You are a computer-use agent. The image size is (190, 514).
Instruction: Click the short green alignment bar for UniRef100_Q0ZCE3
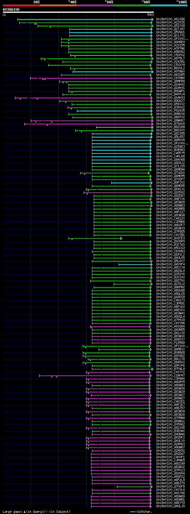coord(95,238)
